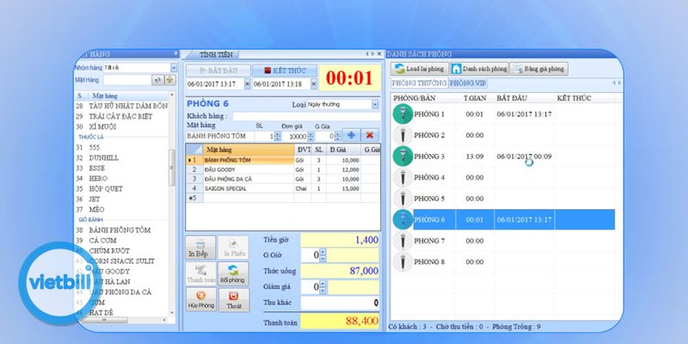Select ĐẬU GOODY row in the order grid
Image resolution: width=688 pixels, height=344 pixels.
tap(283, 169)
